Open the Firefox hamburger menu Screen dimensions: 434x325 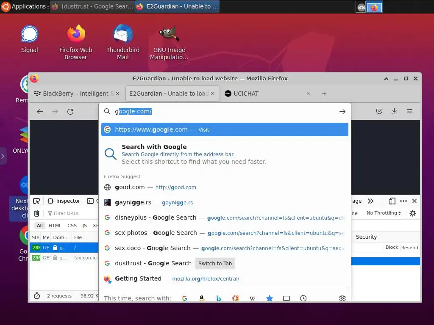click(x=410, y=111)
